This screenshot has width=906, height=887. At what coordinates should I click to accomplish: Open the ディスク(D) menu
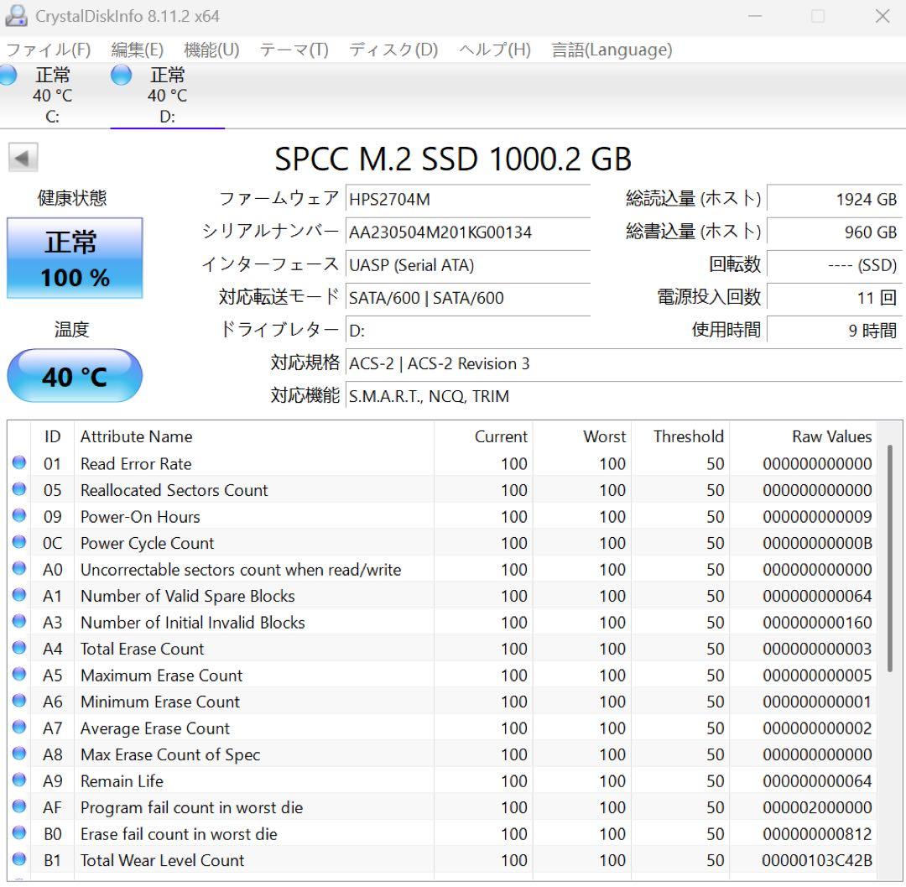tap(392, 50)
